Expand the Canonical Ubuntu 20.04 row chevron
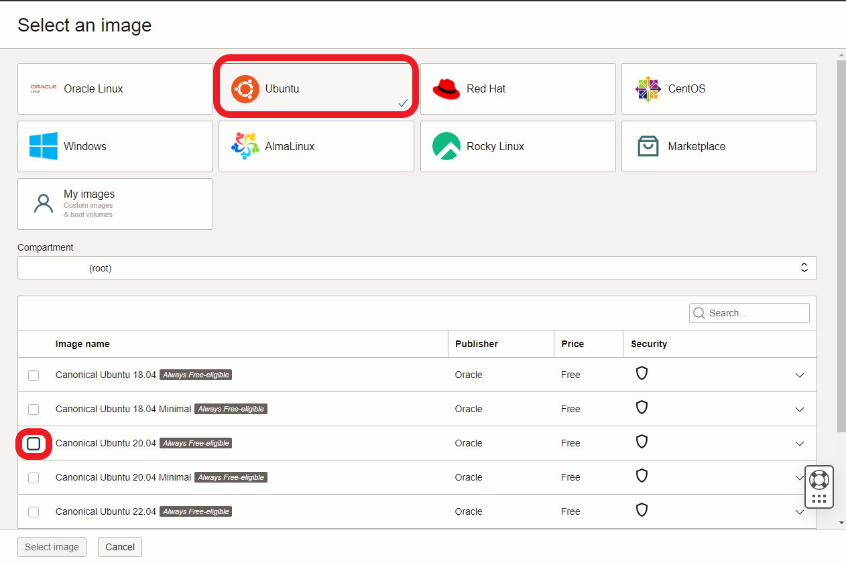This screenshot has height=563, width=846. (x=799, y=444)
